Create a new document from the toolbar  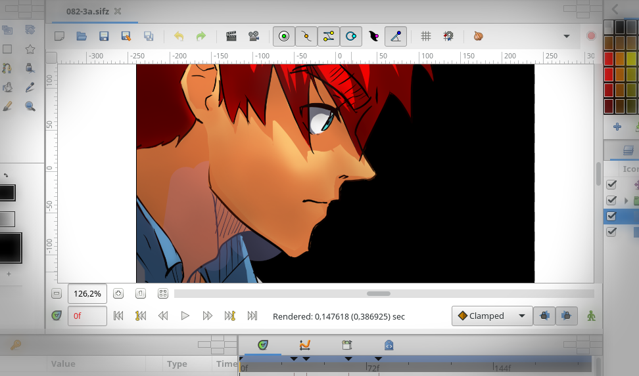pyautogui.click(x=60, y=36)
